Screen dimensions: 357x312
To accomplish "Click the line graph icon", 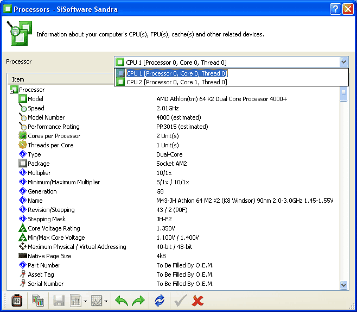I will (x=97, y=301).
